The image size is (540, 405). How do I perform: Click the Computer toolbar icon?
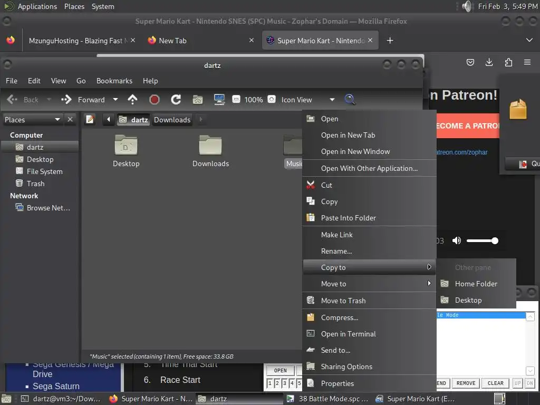[219, 100]
